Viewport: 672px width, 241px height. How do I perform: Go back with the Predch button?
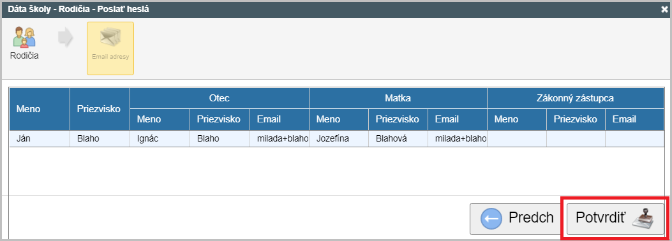click(516, 219)
